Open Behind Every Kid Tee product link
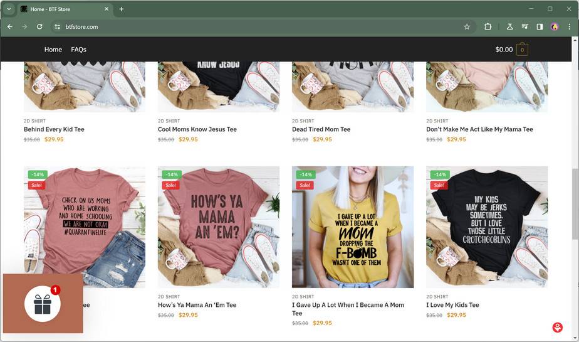Viewport: 579px width, 342px height. point(54,129)
